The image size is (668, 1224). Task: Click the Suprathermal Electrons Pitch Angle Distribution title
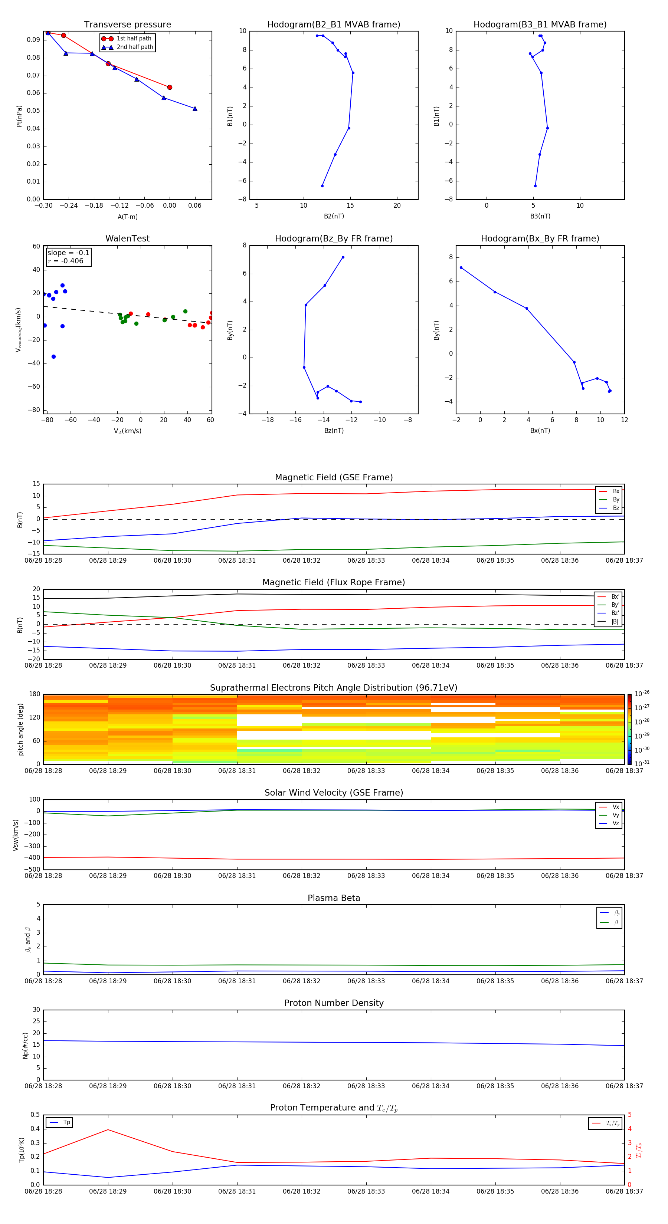pos(334,688)
